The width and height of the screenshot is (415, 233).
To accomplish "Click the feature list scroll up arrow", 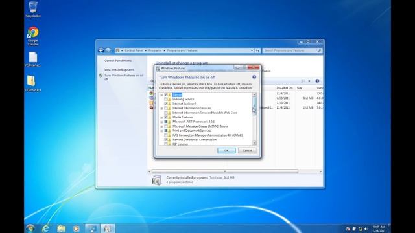I will [x=254, y=94].
